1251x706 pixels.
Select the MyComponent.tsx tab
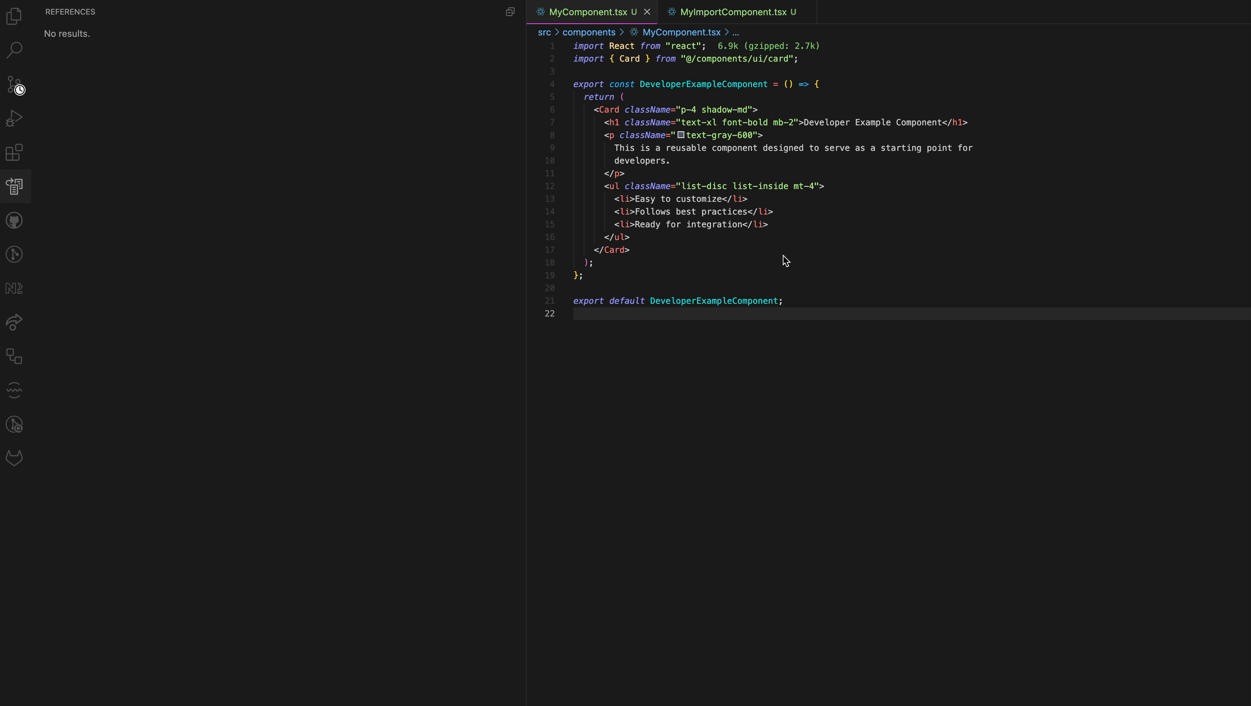tap(588, 12)
